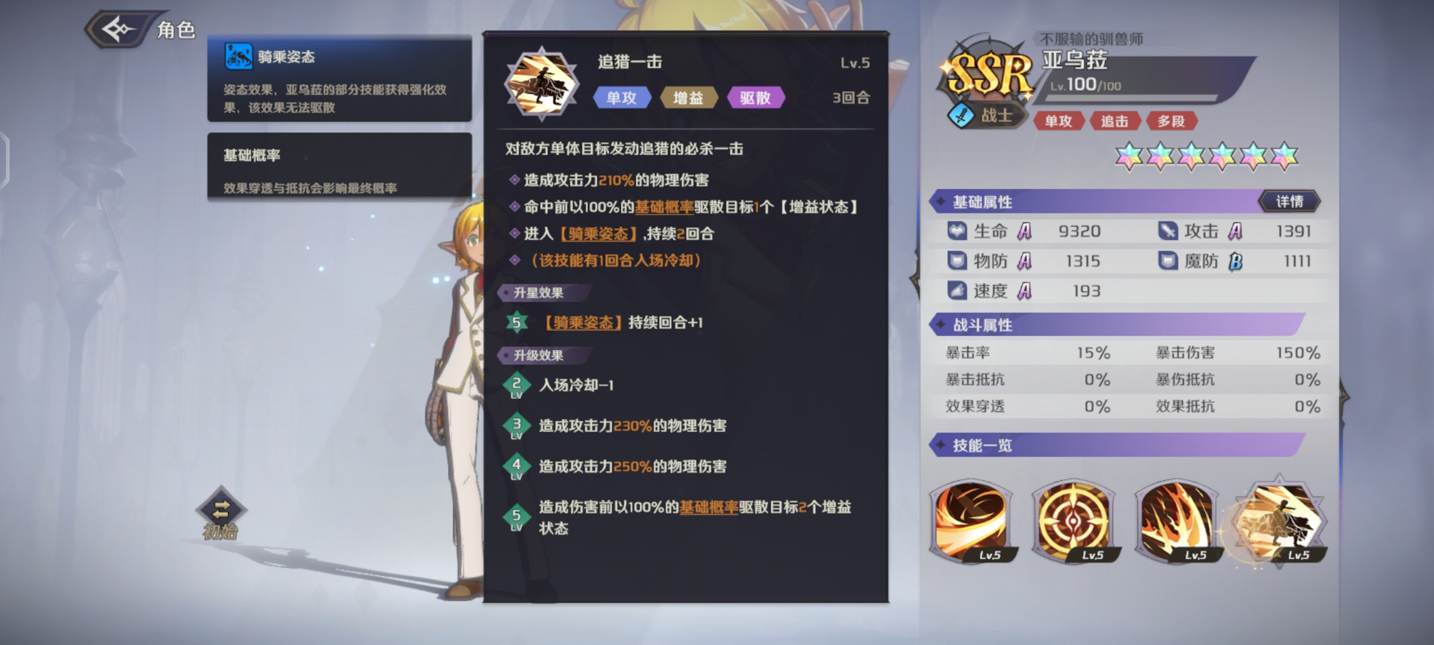Tap the 单攻 tag in skill panel

click(x=622, y=98)
